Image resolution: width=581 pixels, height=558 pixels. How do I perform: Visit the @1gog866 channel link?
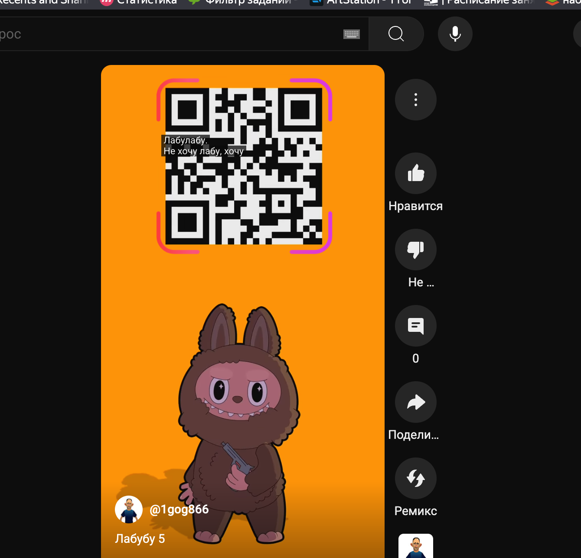(179, 509)
